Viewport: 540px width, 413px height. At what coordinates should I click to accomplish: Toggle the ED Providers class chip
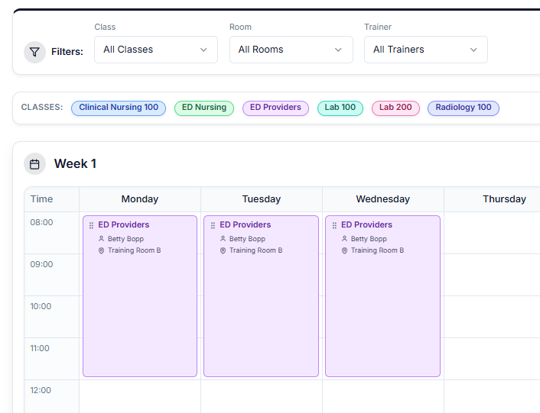tap(275, 108)
